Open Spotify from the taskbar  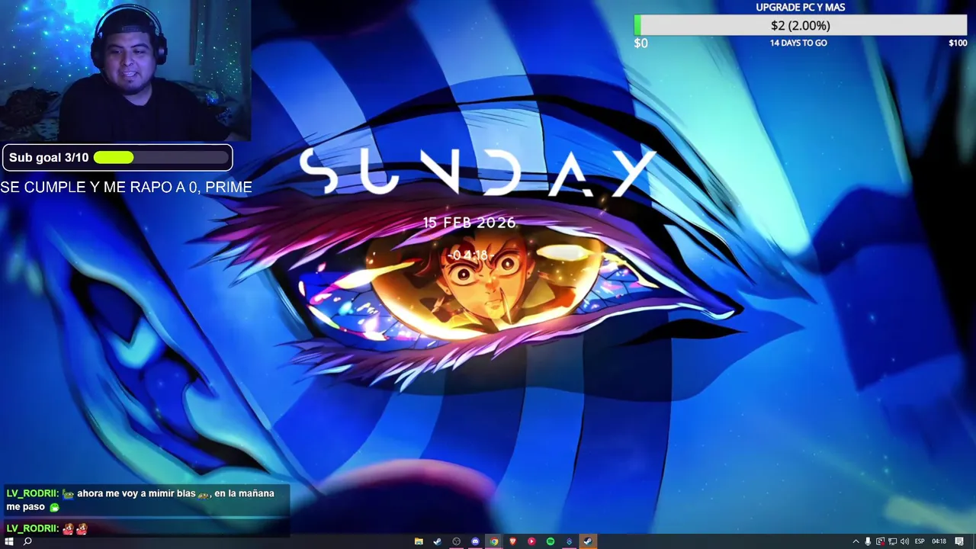[550, 541]
